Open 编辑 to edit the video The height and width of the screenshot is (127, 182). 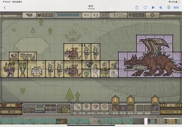pos(176,8)
